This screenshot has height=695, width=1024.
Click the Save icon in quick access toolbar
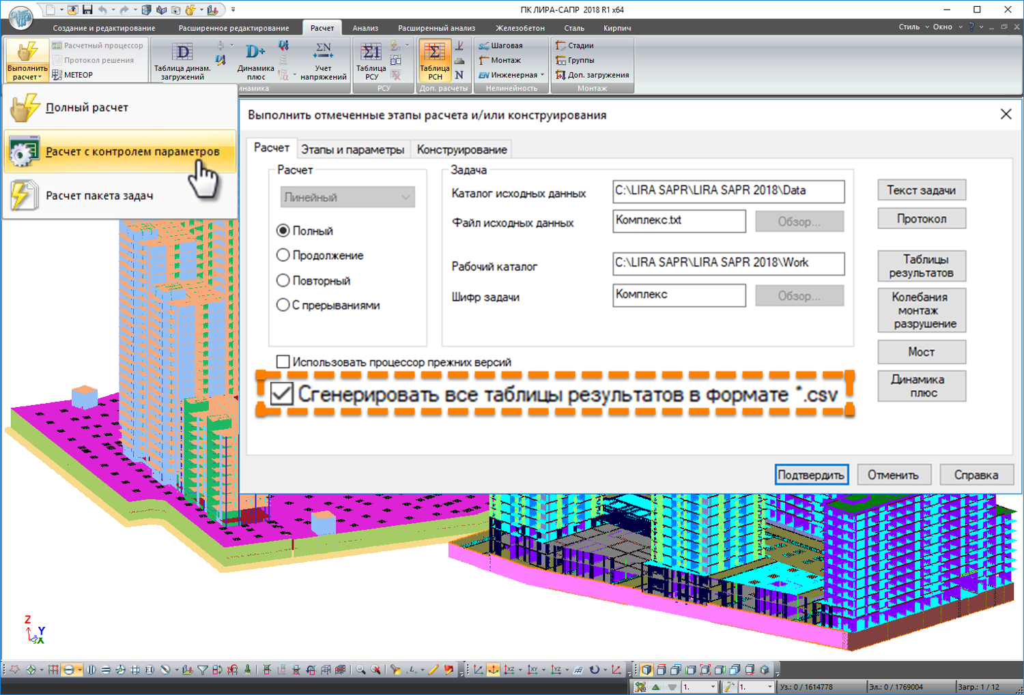(x=87, y=10)
